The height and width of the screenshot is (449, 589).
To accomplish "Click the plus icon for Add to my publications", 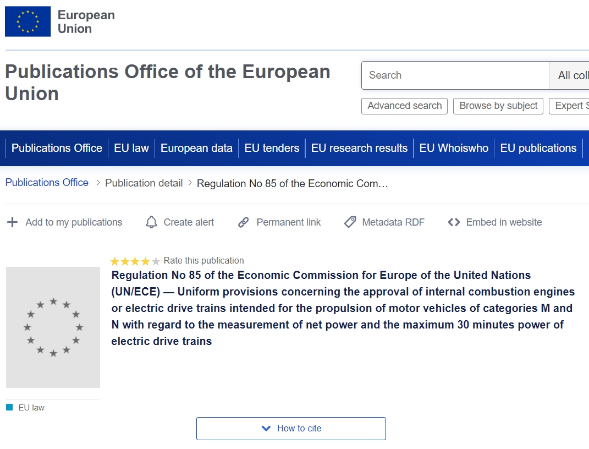I will point(12,222).
